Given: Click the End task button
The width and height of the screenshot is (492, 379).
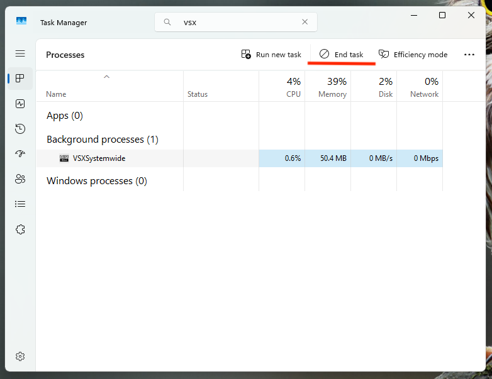Looking at the screenshot, I should click(342, 55).
